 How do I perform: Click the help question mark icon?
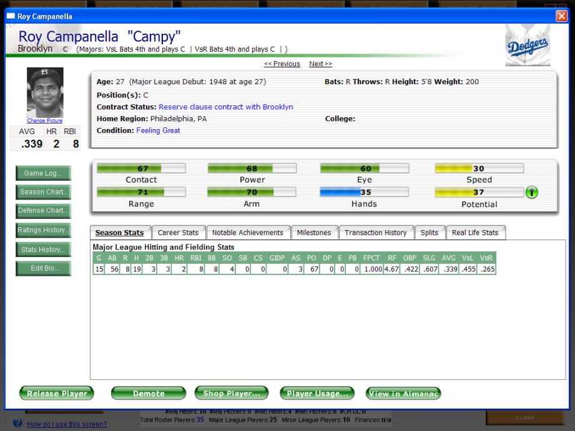coord(17,423)
